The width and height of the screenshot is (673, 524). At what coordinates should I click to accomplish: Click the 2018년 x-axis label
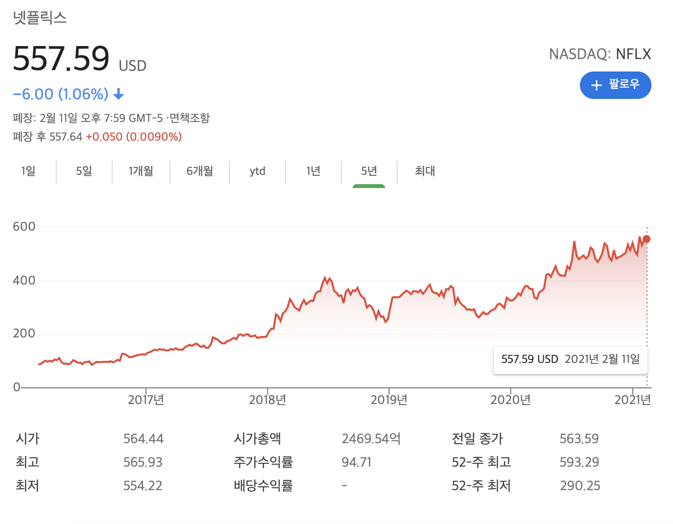(x=267, y=400)
